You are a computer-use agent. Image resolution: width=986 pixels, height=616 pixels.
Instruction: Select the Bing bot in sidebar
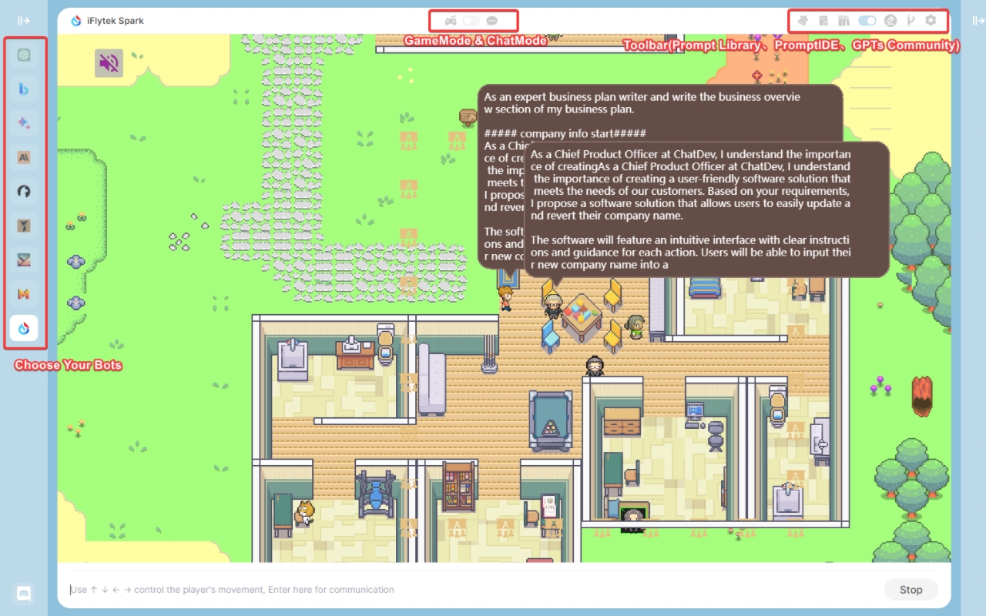coord(24,89)
